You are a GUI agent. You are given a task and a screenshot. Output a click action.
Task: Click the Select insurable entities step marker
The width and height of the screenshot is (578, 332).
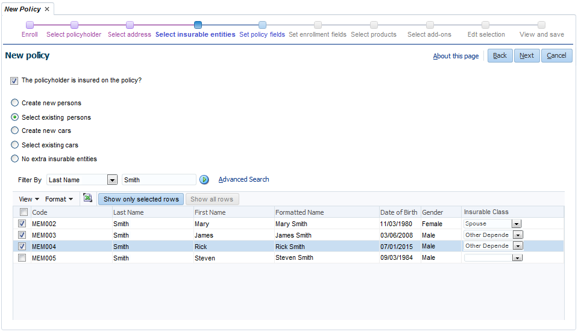click(198, 25)
